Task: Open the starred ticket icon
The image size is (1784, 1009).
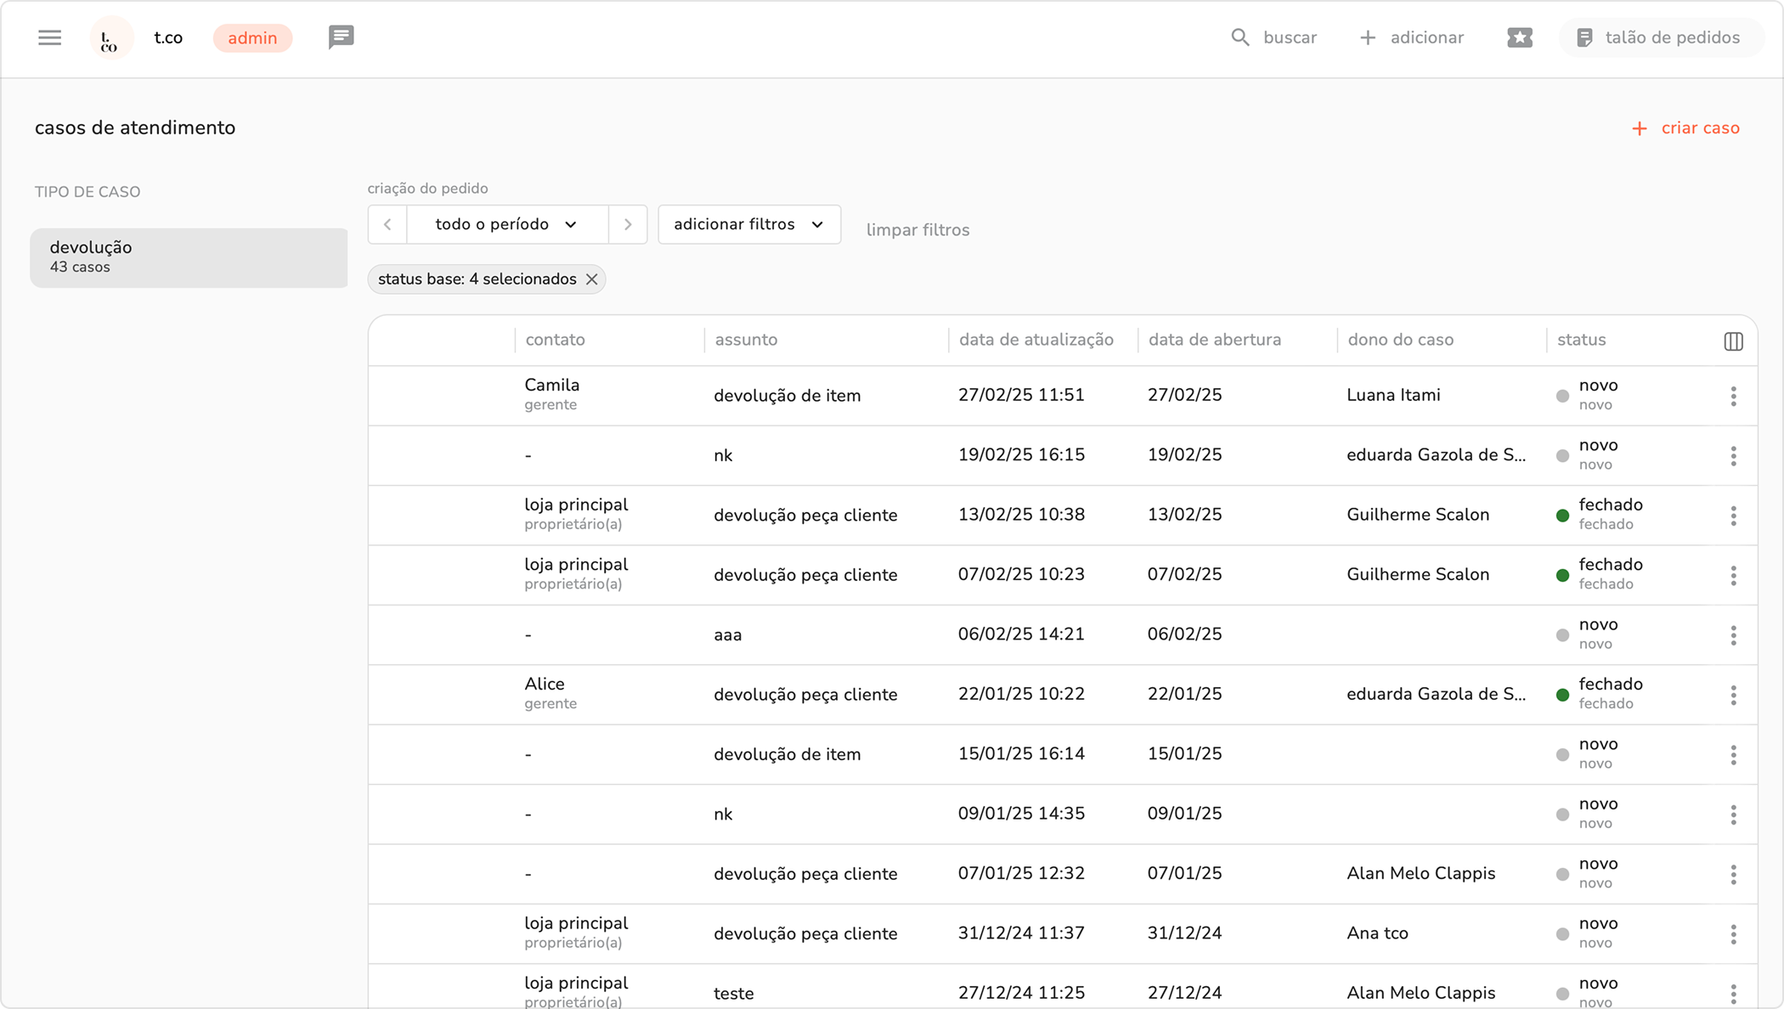Action: tap(1519, 37)
